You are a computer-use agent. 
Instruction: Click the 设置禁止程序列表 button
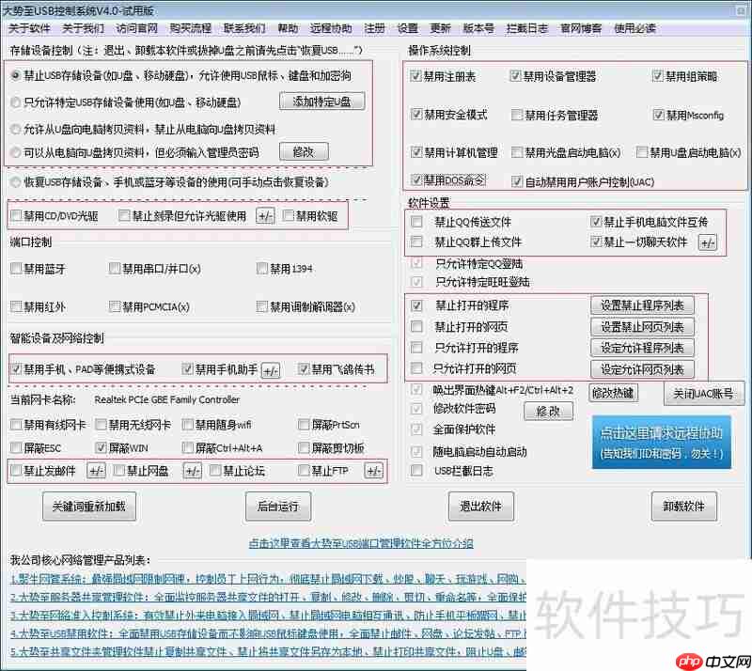pyautogui.click(x=643, y=305)
